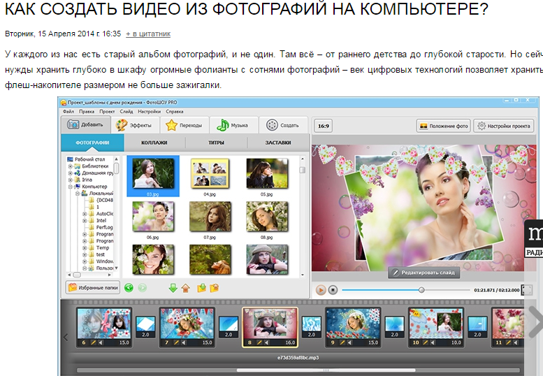The width and height of the screenshot is (543, 376).
Task: Expand the AutoClic folder in the tree
Action: [x=84, y=213]
